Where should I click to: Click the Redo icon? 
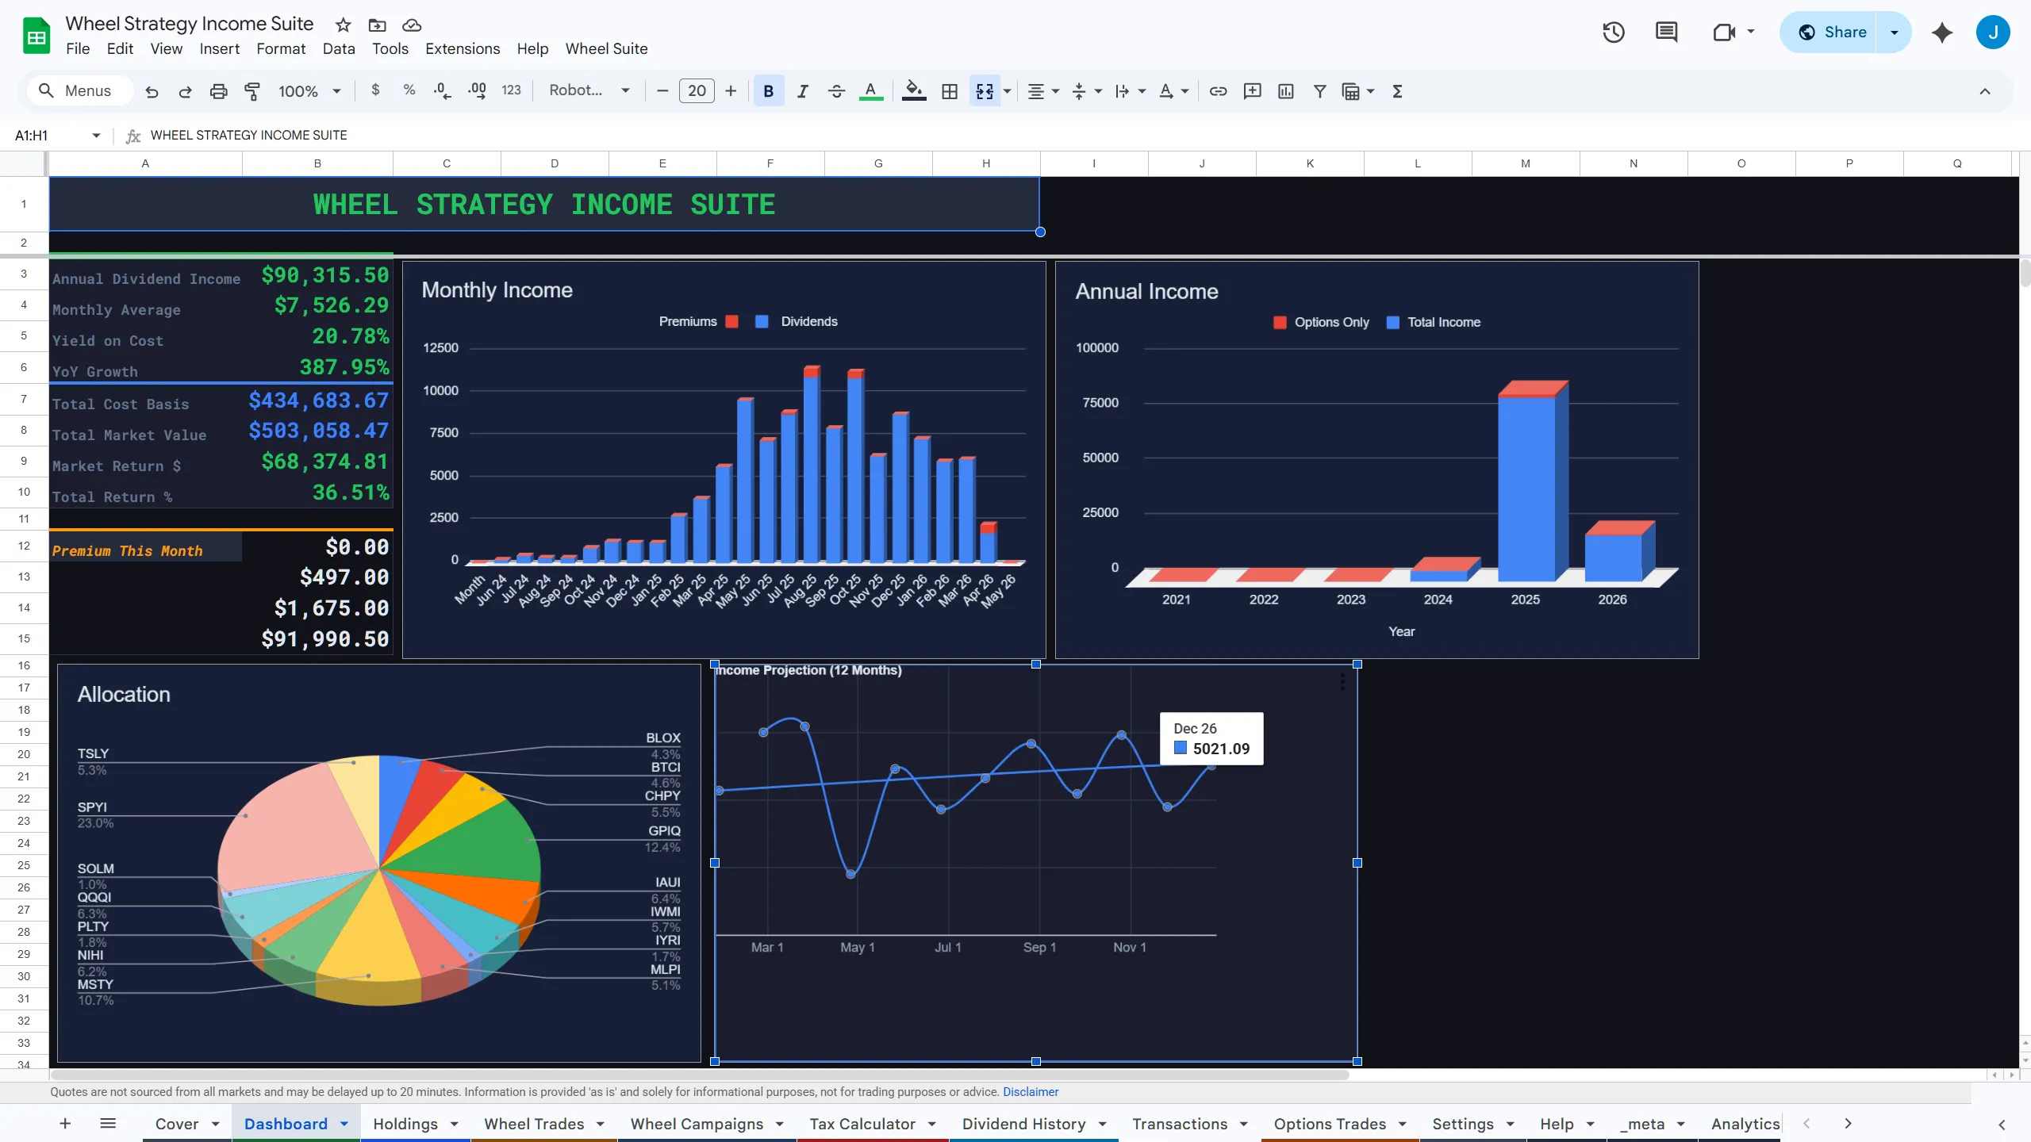point(185,91)
